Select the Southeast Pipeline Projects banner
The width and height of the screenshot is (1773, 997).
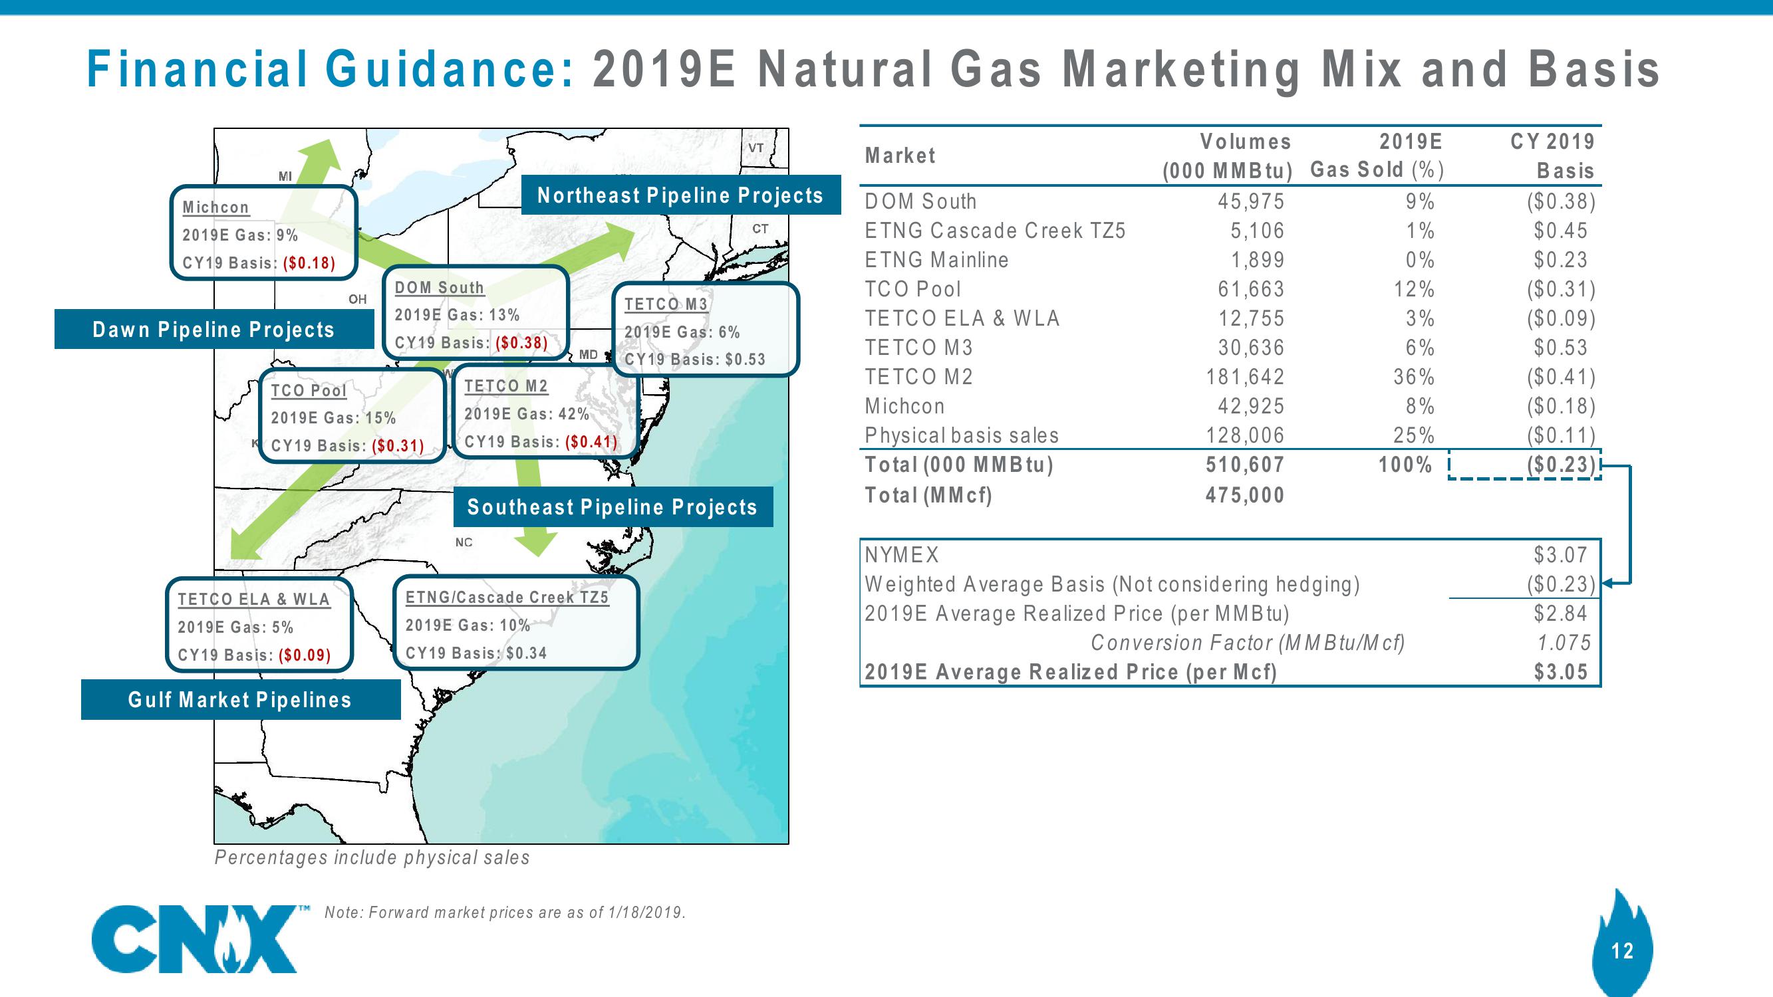(613, 506)
